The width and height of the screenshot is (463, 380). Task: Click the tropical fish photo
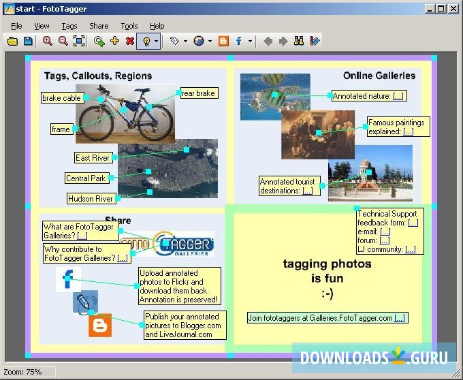(x=275, y=97)
